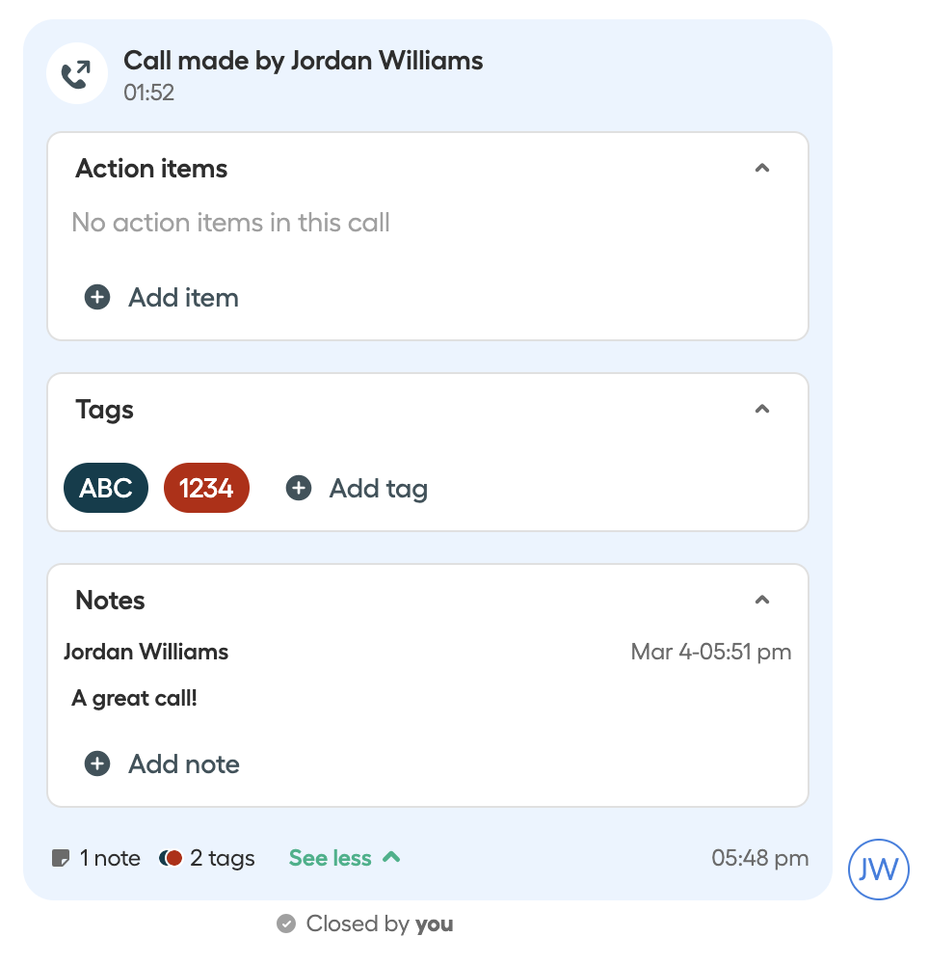Collapse the Action items section chevron

click(762, 168)
